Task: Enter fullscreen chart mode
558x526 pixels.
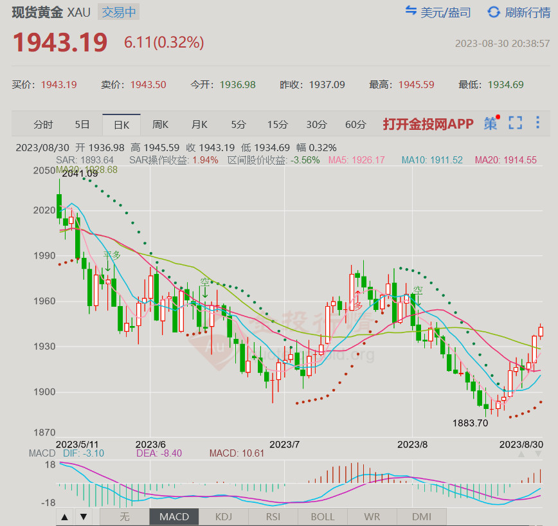Action: click(x=516, y=123)
